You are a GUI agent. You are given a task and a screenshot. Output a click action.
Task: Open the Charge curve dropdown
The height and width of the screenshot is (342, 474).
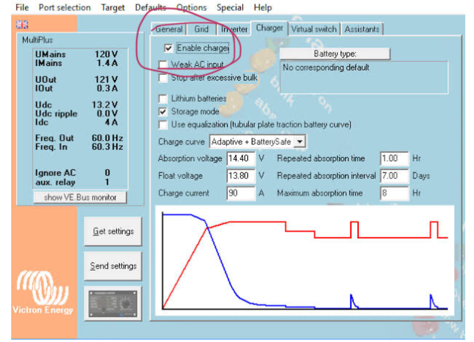[300, 142]
